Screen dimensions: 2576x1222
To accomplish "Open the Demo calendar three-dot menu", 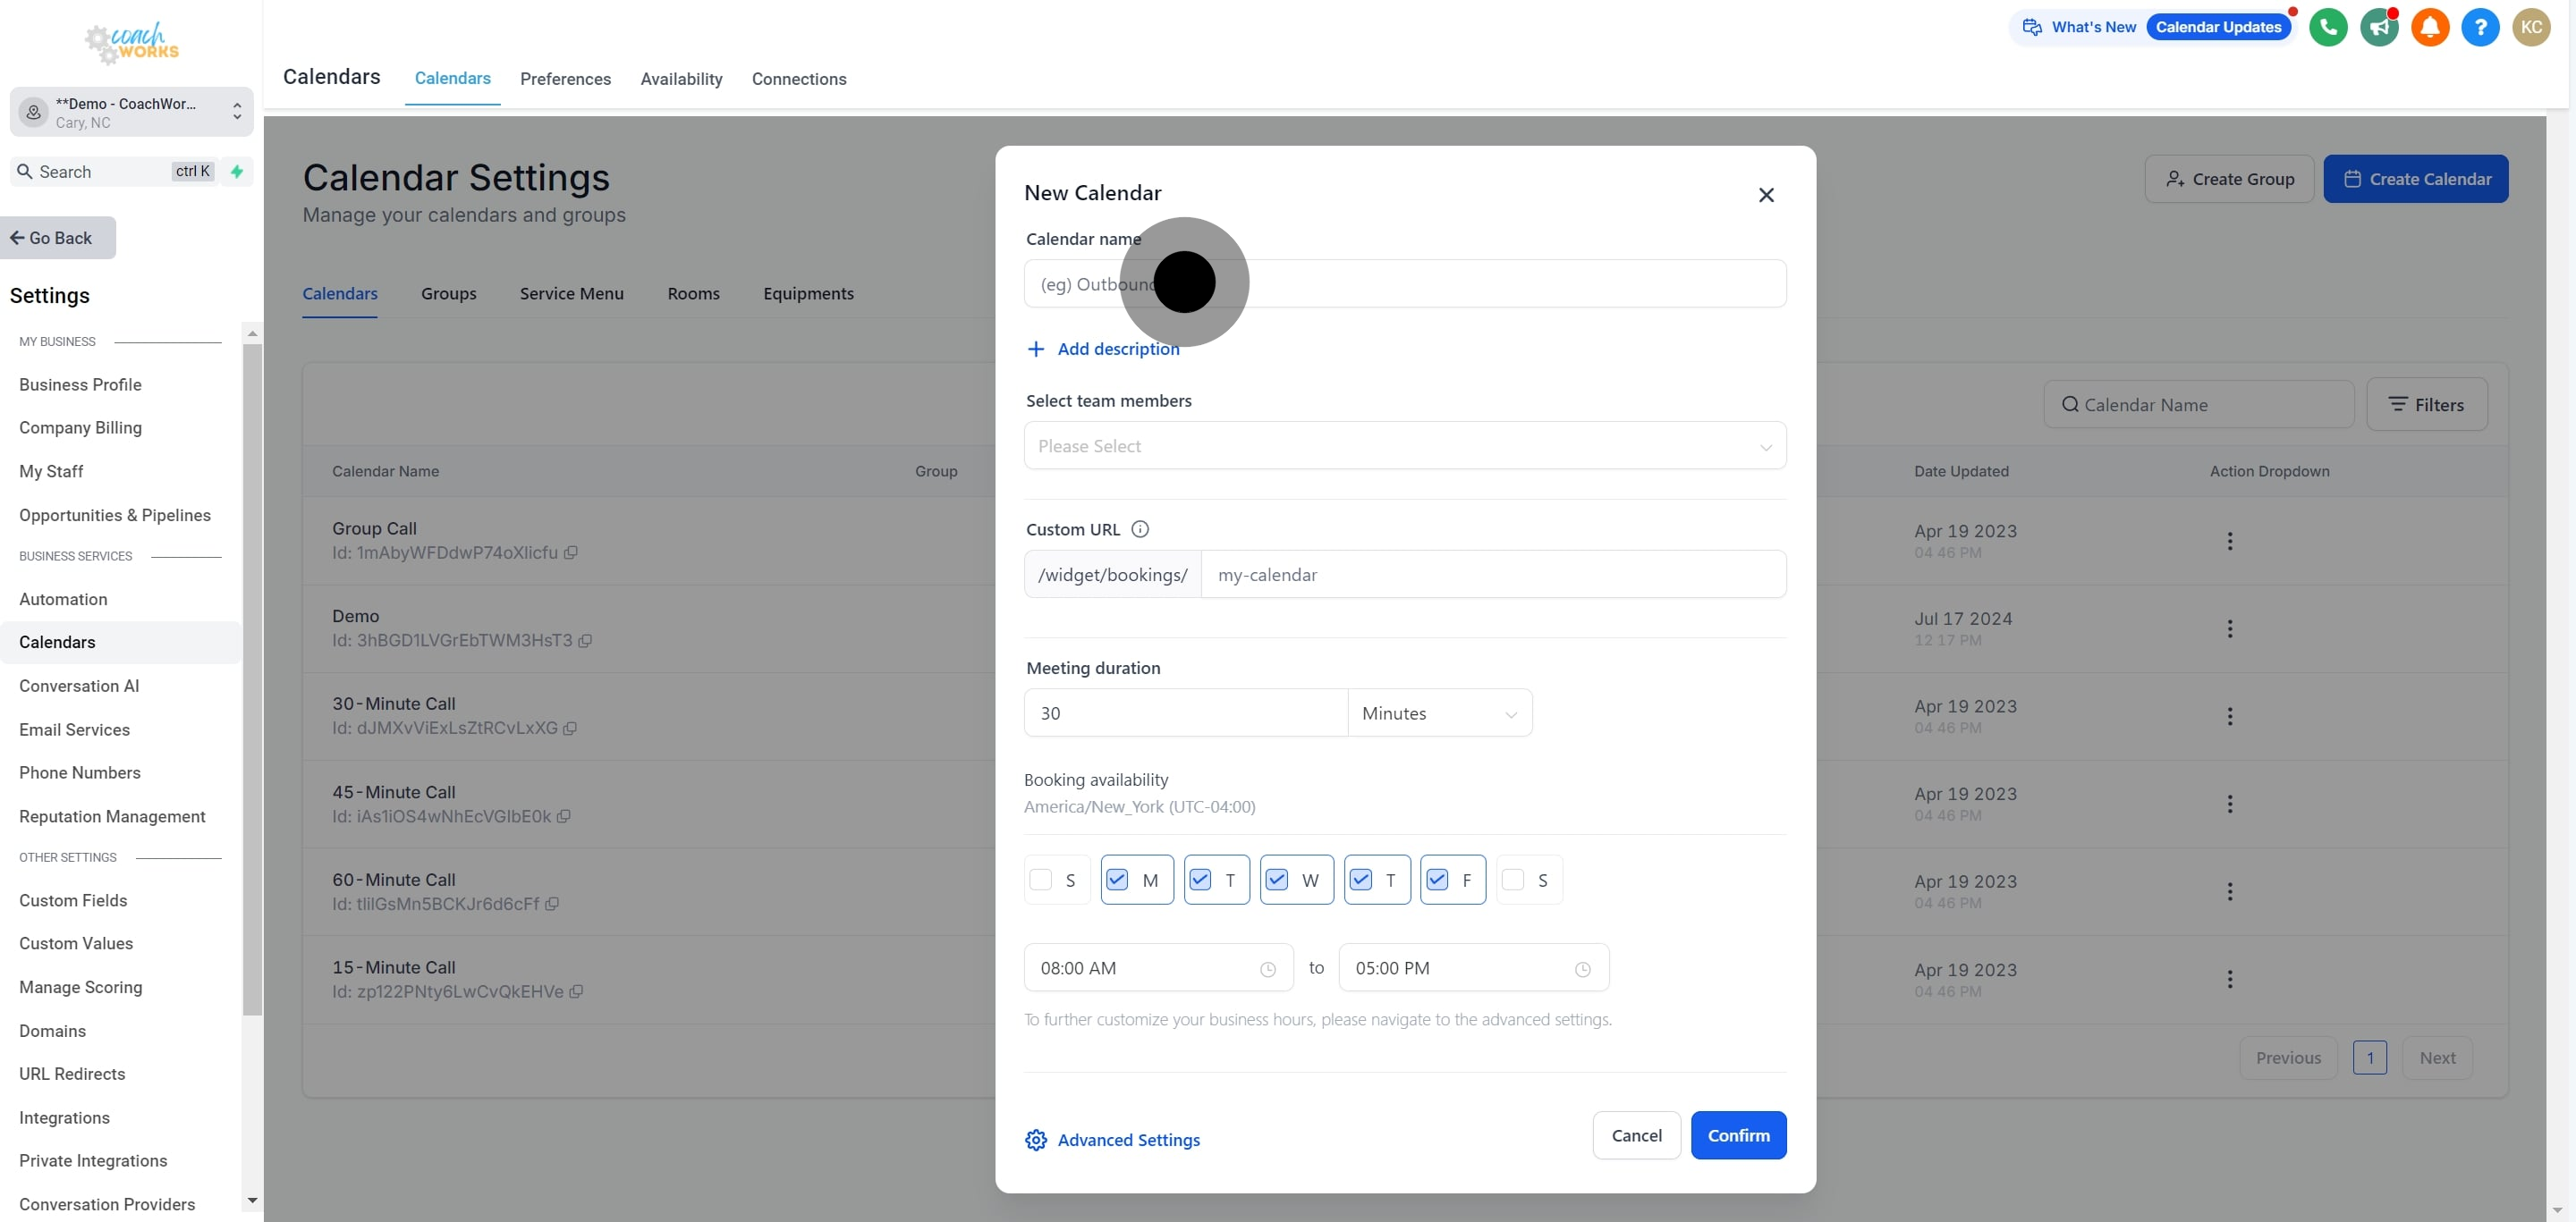I will pos(2230,628).
